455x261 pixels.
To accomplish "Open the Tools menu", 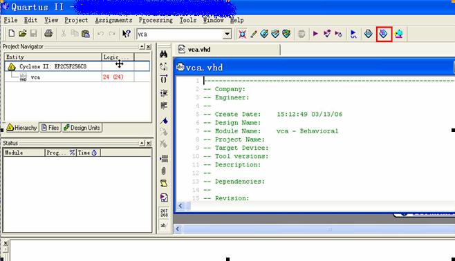I will click(x=188, y=20).
